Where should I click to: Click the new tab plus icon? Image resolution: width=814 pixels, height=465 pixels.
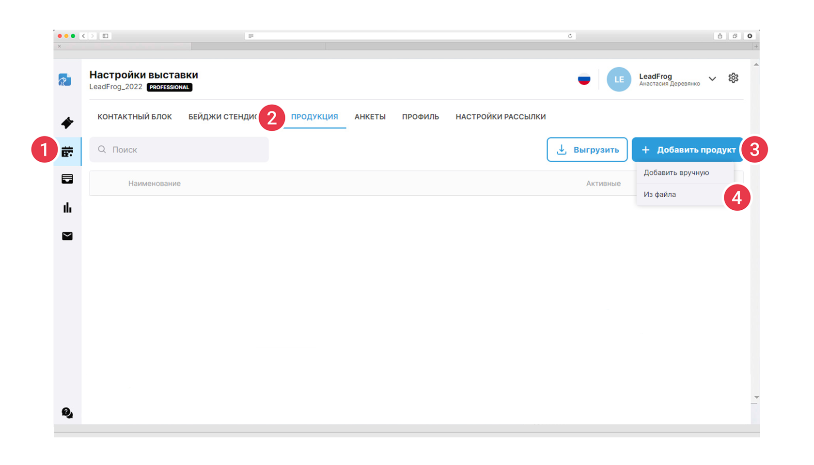pos(756,46)
